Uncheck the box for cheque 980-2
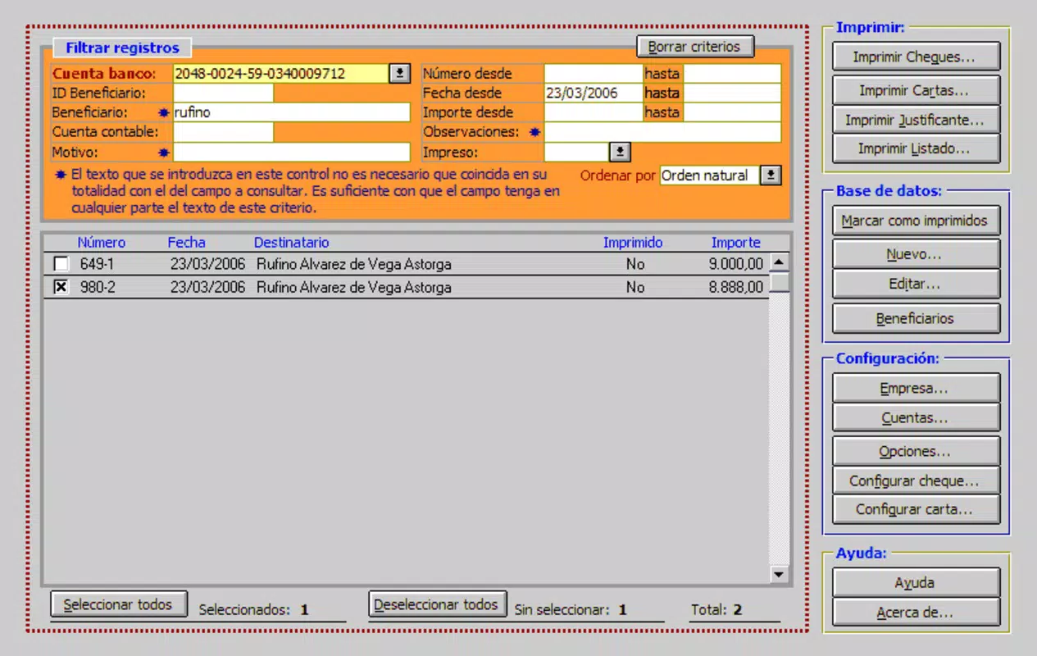Screen dimensions: 1037x656 [61, 287]
